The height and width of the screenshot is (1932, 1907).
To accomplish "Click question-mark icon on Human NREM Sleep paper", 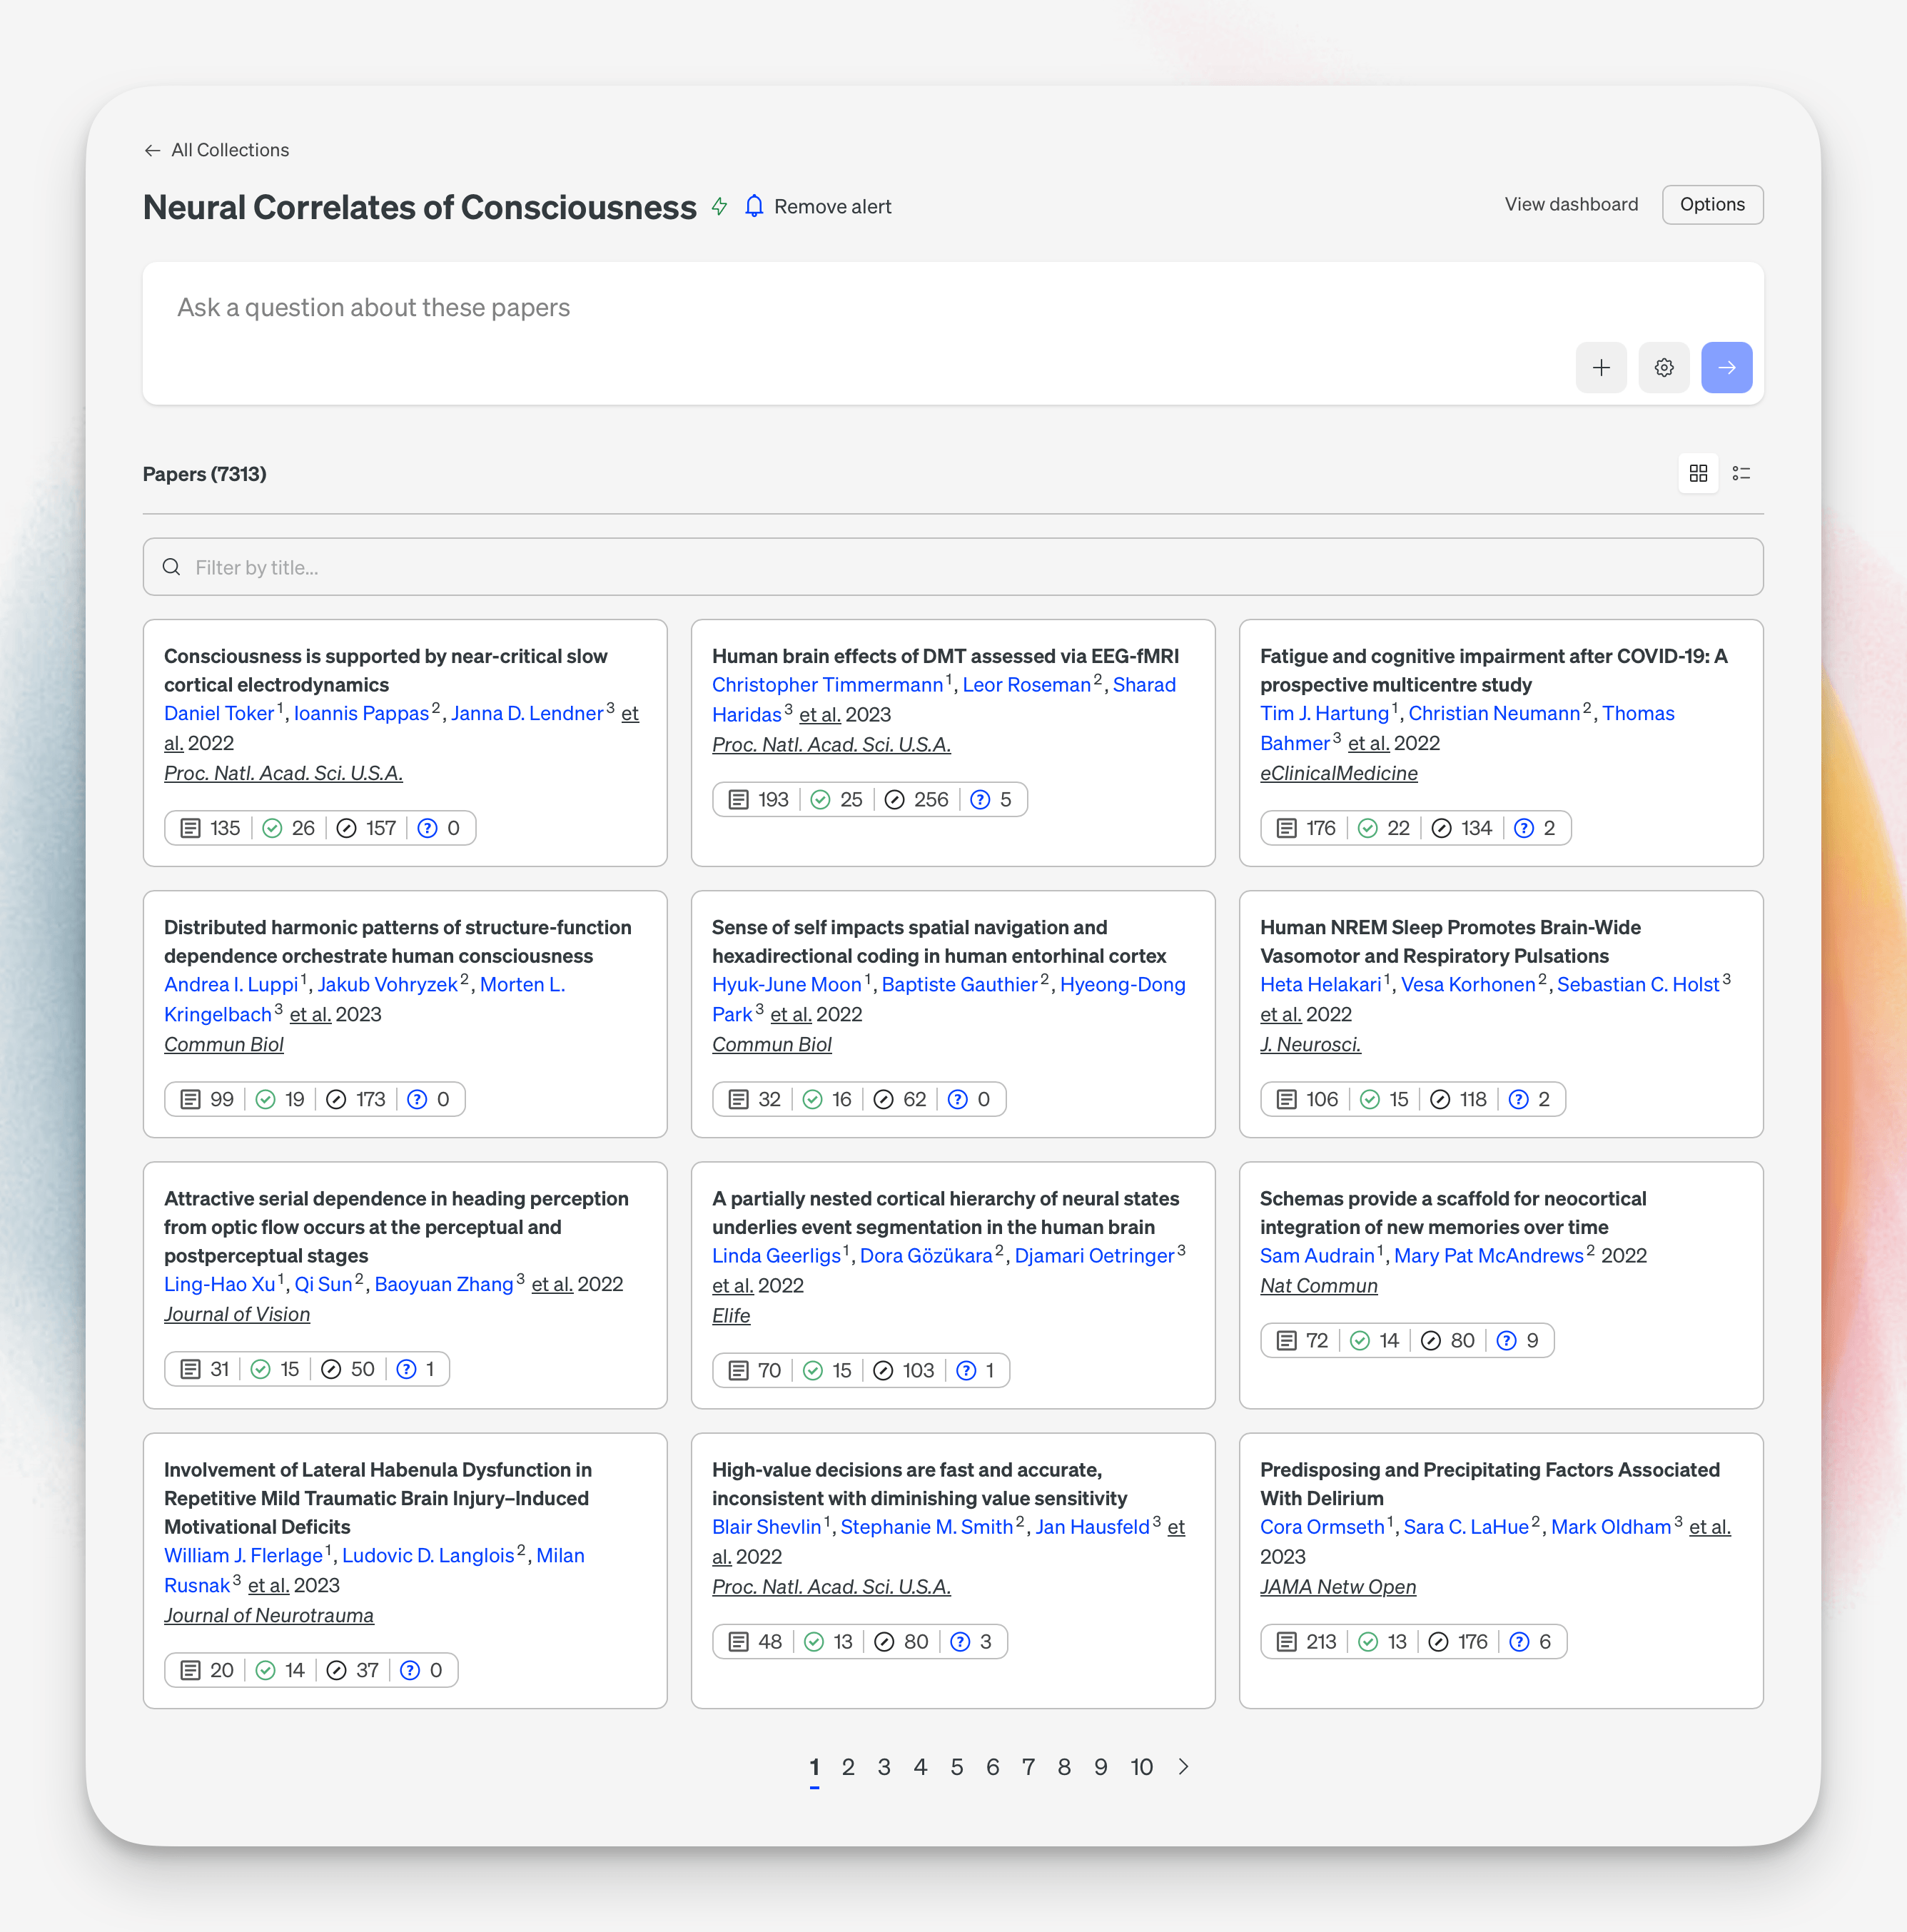I will click(x=1518, y=1099).
